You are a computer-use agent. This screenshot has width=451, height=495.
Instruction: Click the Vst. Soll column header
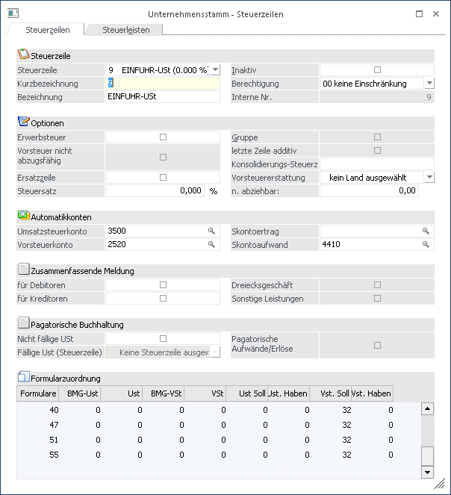(331, 393)
